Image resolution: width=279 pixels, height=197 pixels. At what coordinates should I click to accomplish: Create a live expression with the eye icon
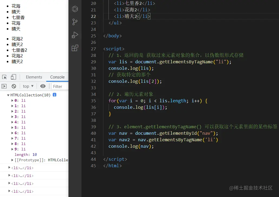click(x=43, y=86)
